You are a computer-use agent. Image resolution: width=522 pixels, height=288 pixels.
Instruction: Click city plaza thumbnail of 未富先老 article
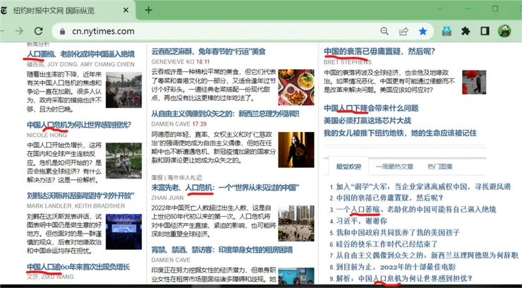(x=296, y=223)
